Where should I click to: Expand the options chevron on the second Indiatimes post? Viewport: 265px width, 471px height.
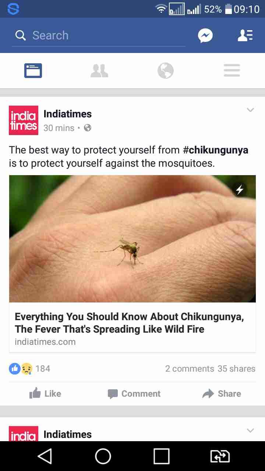250,430
